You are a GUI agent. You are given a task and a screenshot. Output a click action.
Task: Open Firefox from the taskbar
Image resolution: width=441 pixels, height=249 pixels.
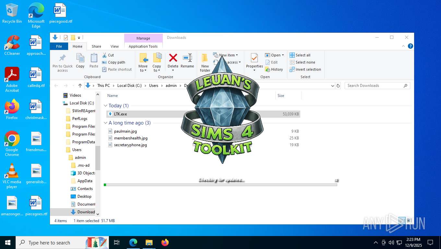pyautogui.click(x=165, y=243)
